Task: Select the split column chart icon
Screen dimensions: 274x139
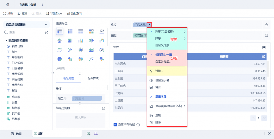Action: 59,41
